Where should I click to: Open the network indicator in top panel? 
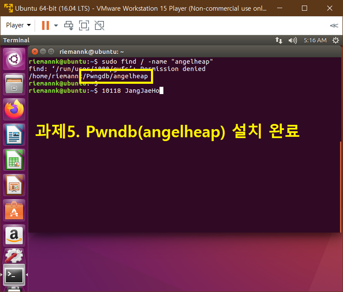(x=279, y=40)
